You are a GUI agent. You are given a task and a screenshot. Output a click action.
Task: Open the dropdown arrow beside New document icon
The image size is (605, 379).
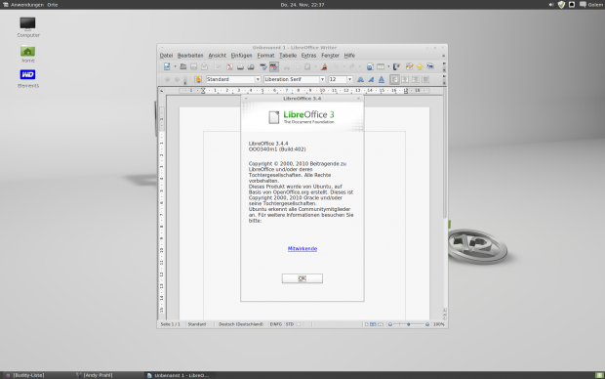[x=176, y=66]
